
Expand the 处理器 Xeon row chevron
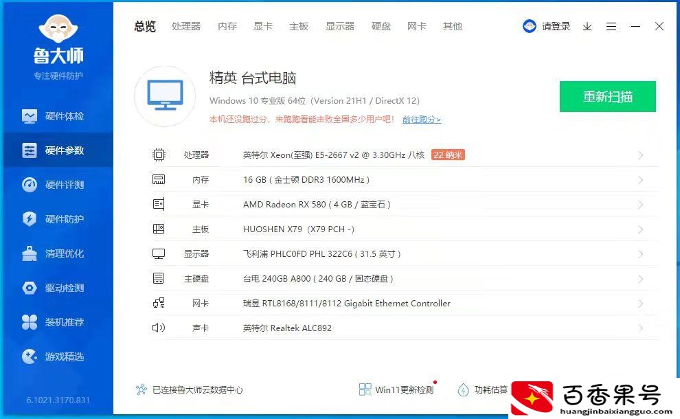641,155
